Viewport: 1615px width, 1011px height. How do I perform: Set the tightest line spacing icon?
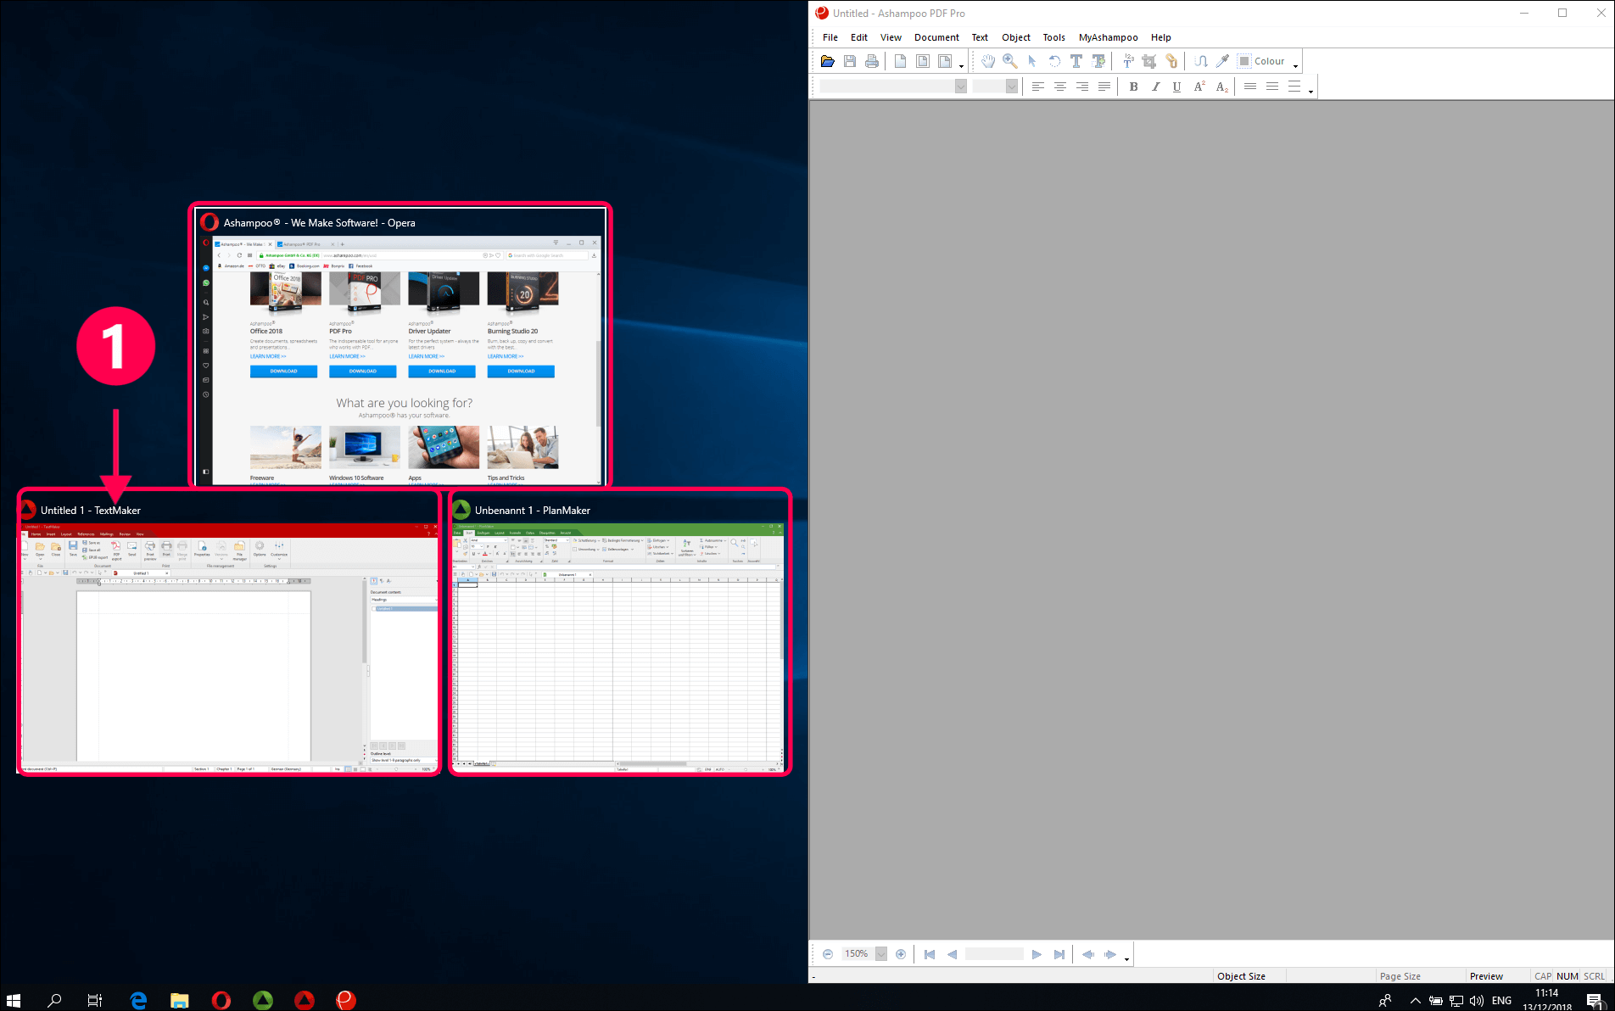(x=1250, y=87)
